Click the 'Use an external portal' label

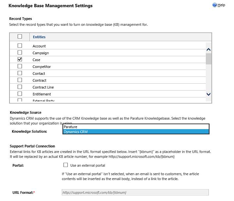click(x=88, y=165)
